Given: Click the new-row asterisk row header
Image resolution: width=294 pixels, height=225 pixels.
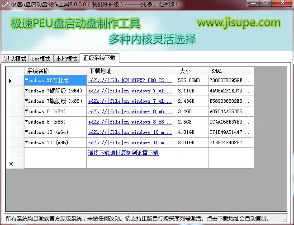Looking at the screenshot, I should [15, 164].
